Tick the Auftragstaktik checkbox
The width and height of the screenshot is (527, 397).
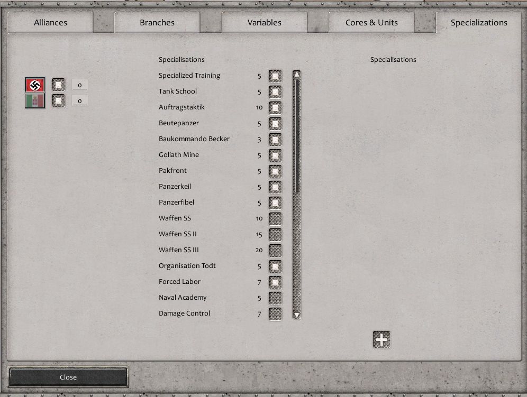tap(275, 108)
